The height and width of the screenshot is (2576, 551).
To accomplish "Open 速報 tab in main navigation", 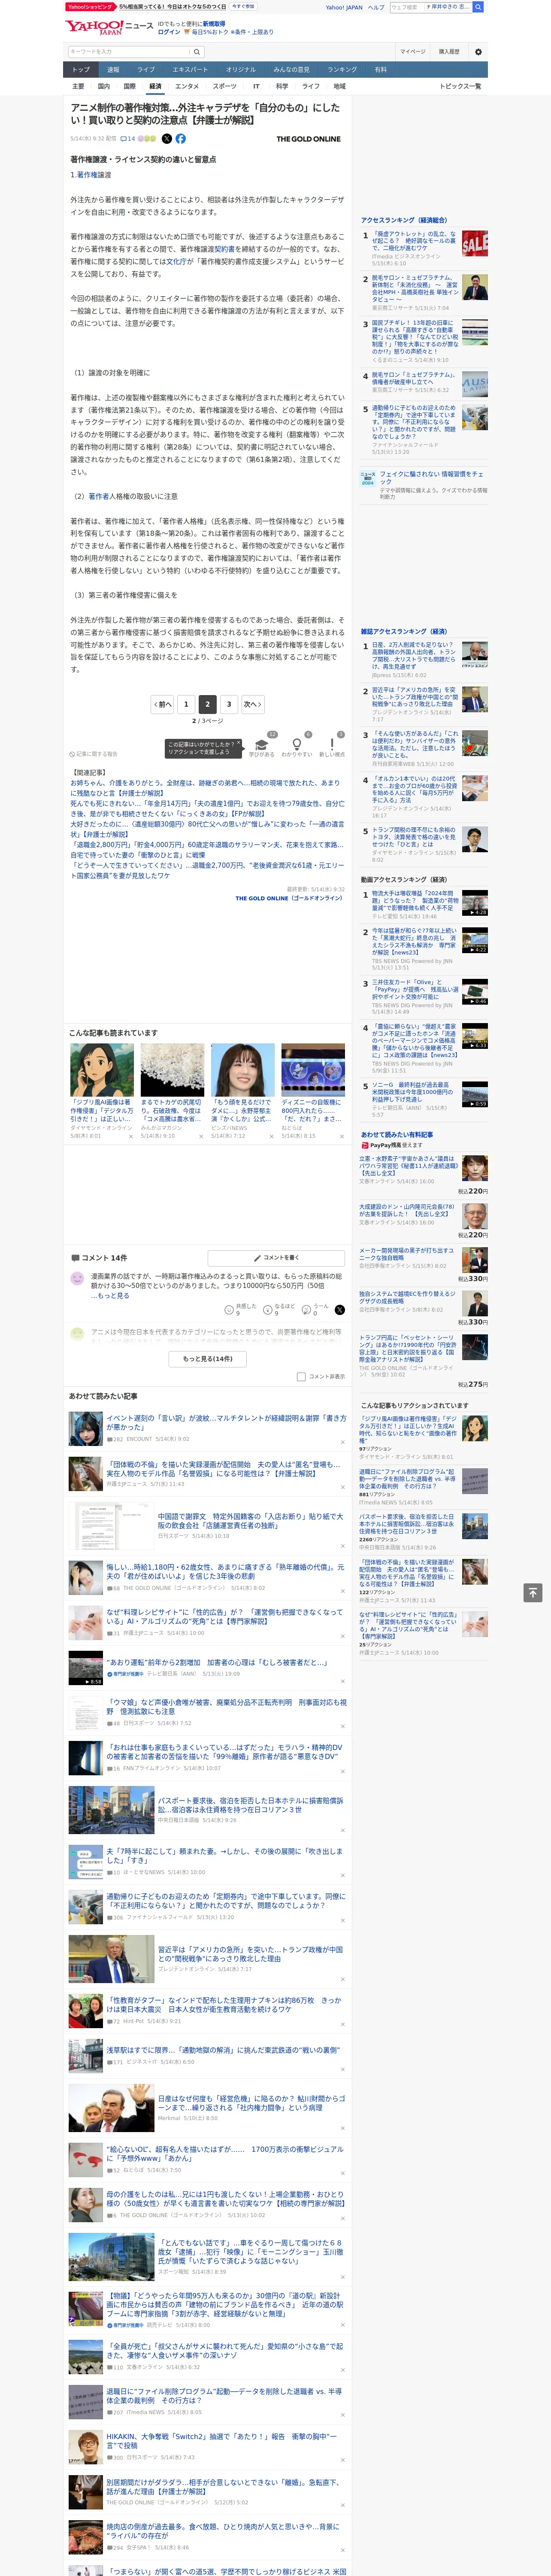I will [x=113, y=70].
